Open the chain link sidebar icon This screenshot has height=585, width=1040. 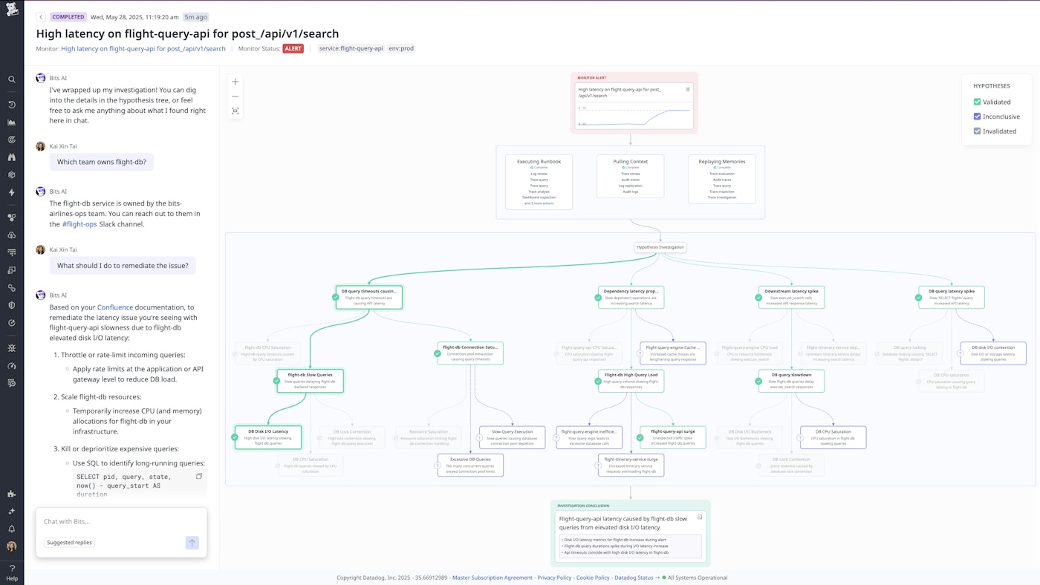pyautogui.click(x=12, y=288)
